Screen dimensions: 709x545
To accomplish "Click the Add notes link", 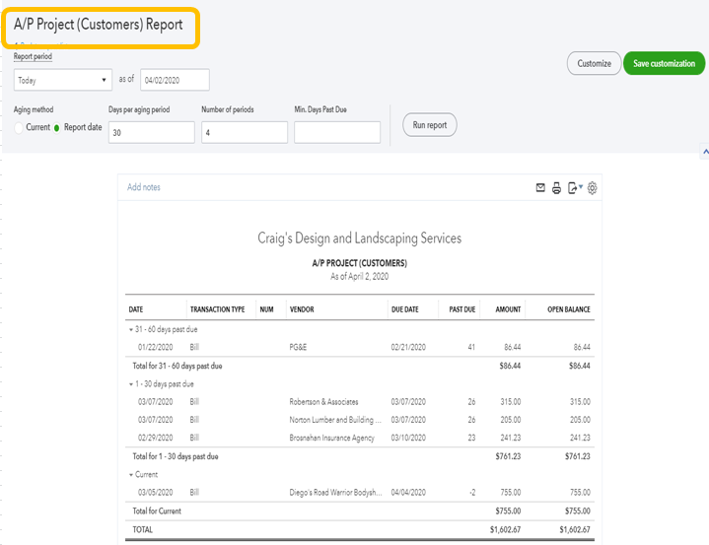I will (x=144, y=187).
